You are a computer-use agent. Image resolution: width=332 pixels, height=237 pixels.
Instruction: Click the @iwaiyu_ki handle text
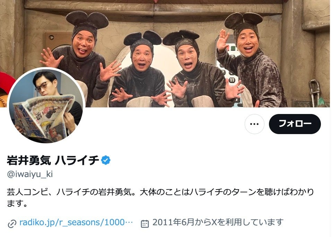point(30,174)
